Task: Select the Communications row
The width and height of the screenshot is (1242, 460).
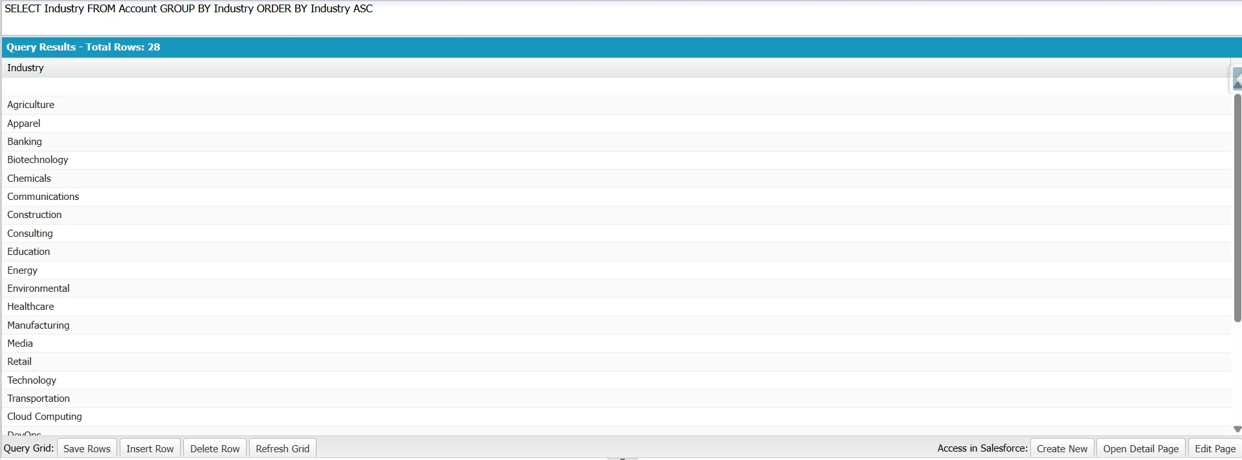Action: (x=616, y=197)
